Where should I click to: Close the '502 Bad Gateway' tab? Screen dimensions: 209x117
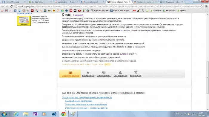coord(51,2)
